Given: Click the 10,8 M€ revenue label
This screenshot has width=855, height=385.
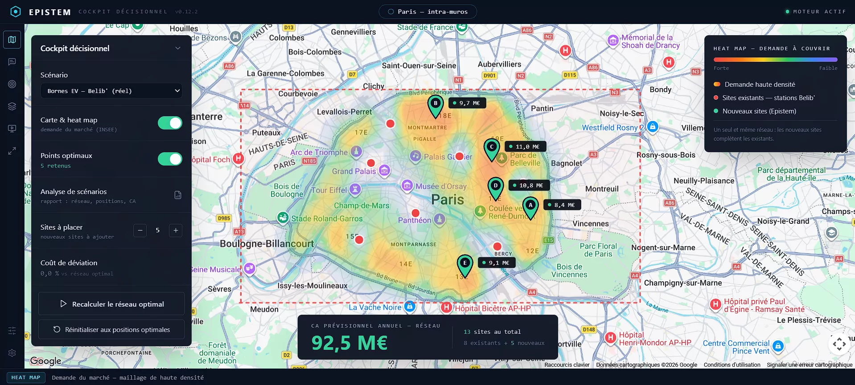Looking at the screenshot, I should point(529,186).
